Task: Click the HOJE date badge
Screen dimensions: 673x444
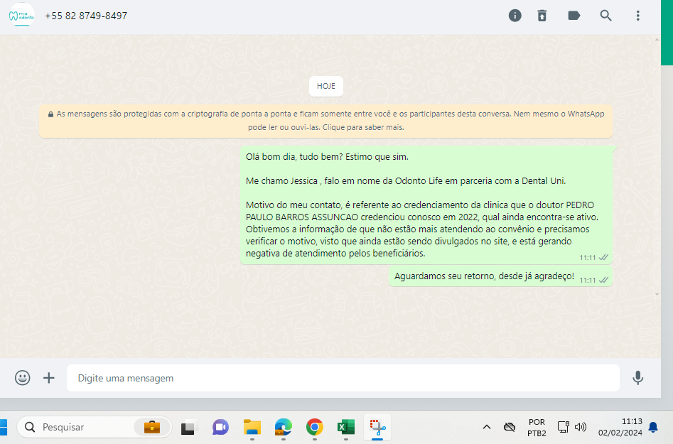Action: (x=325, y=86)
